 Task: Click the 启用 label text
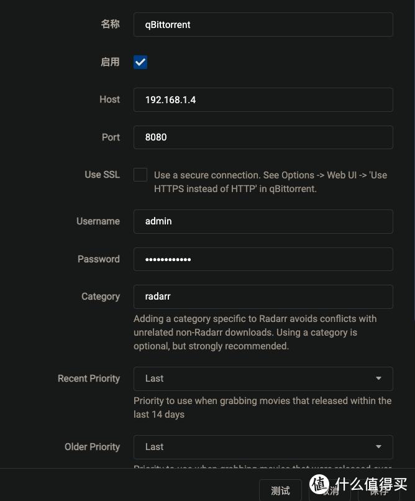(x=110, y=62)
